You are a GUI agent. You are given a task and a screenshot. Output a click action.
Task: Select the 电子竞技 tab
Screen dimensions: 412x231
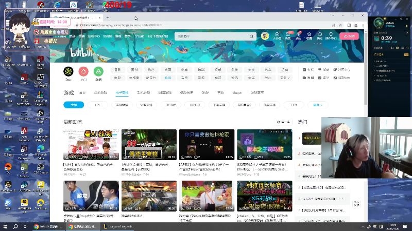[122, 93]
